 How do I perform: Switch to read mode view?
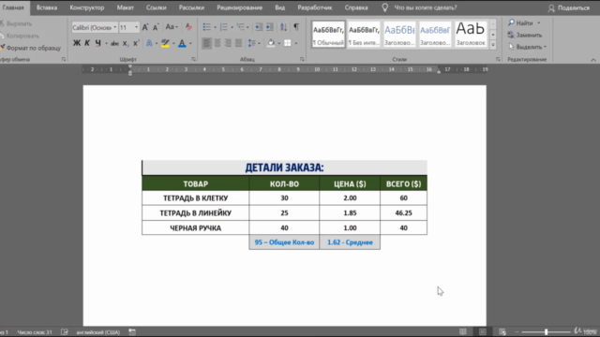(x=463, y=331)
